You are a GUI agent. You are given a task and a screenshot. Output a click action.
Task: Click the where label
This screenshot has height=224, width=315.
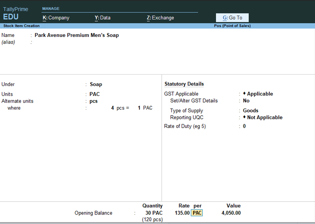[14, 108]
